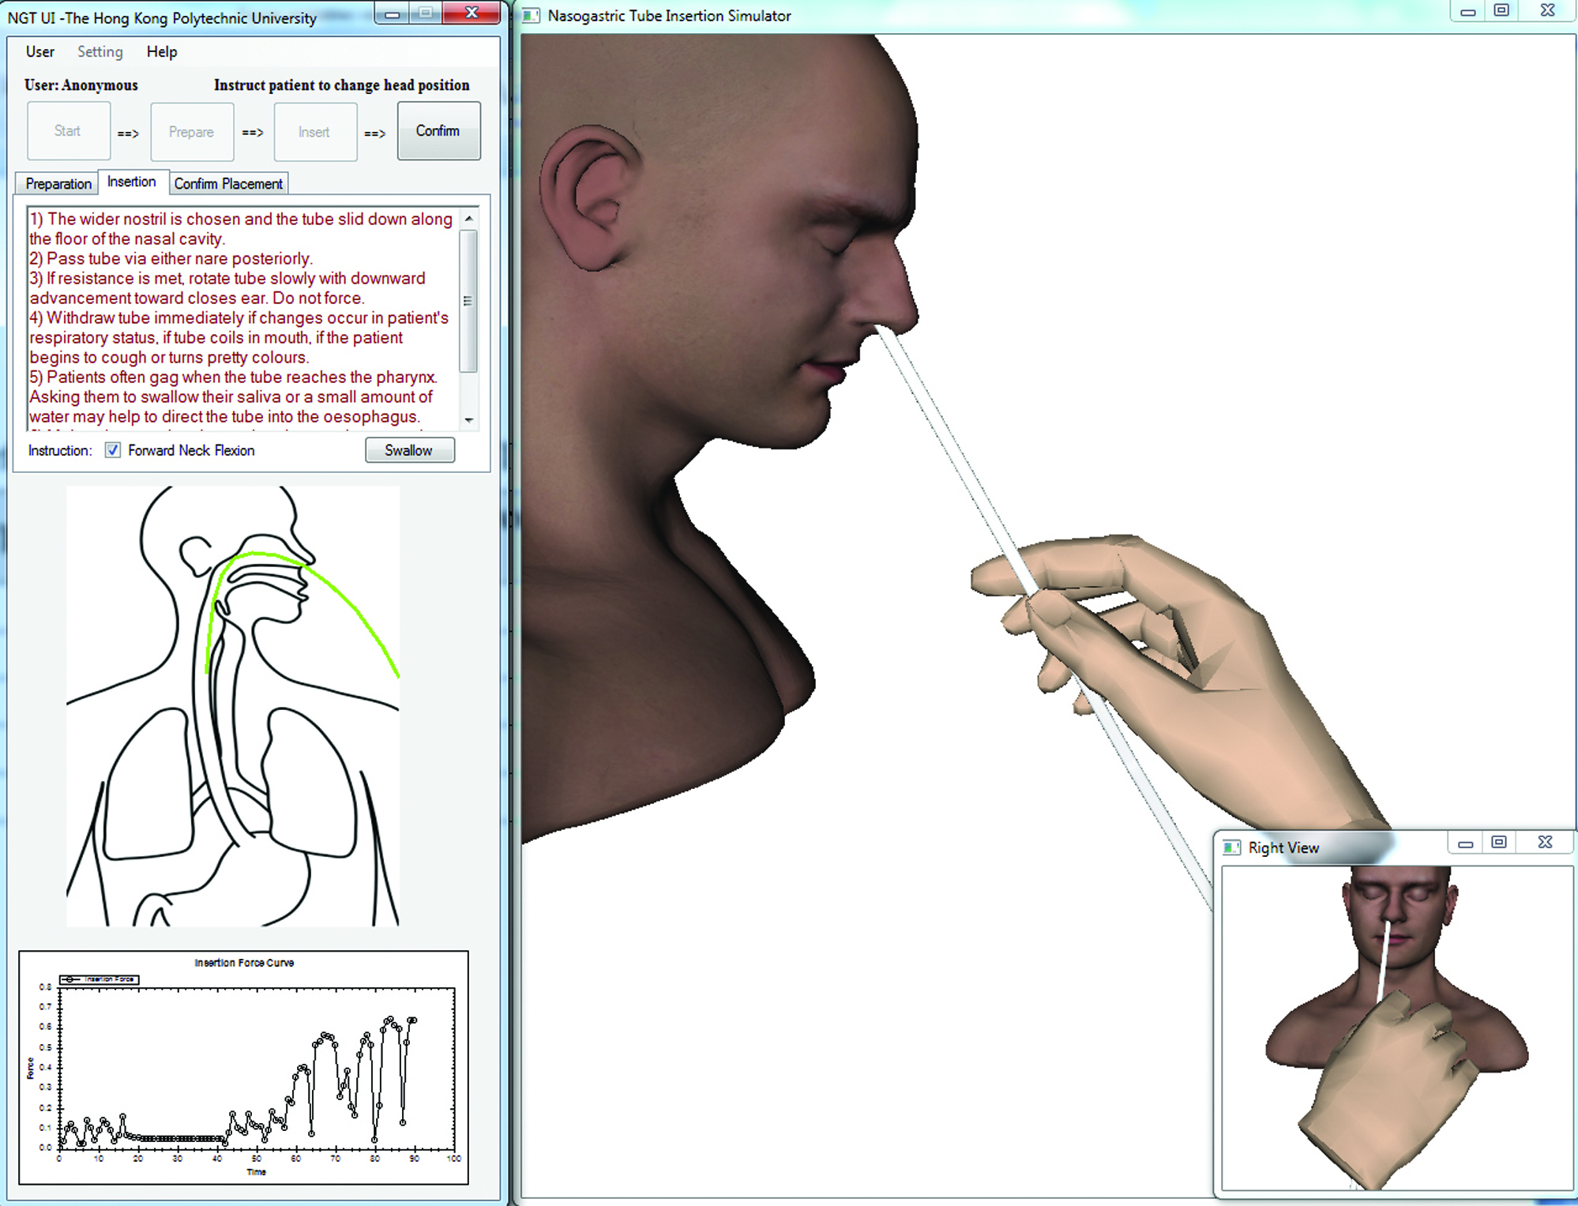Click the Right View window application icon
Image resolution: width=1578 pixels, height=1206 pixels.
pyautogui.click(x=1230, y=846)
